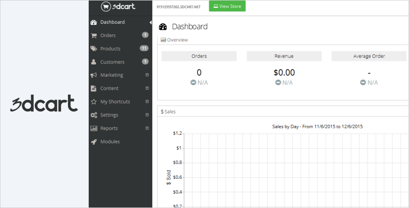Expand the My Shortcuts submenu toggle
The image size is (409, 208).
click(x=147, y=102)
